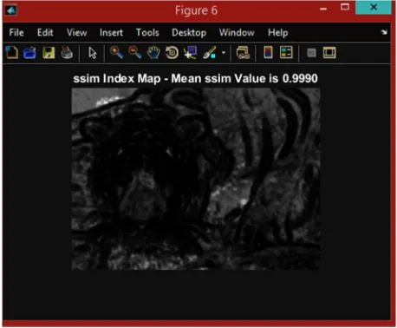
Task: Activate the Zoom Out magnifier tool
Action: click(x=135, y=53)
